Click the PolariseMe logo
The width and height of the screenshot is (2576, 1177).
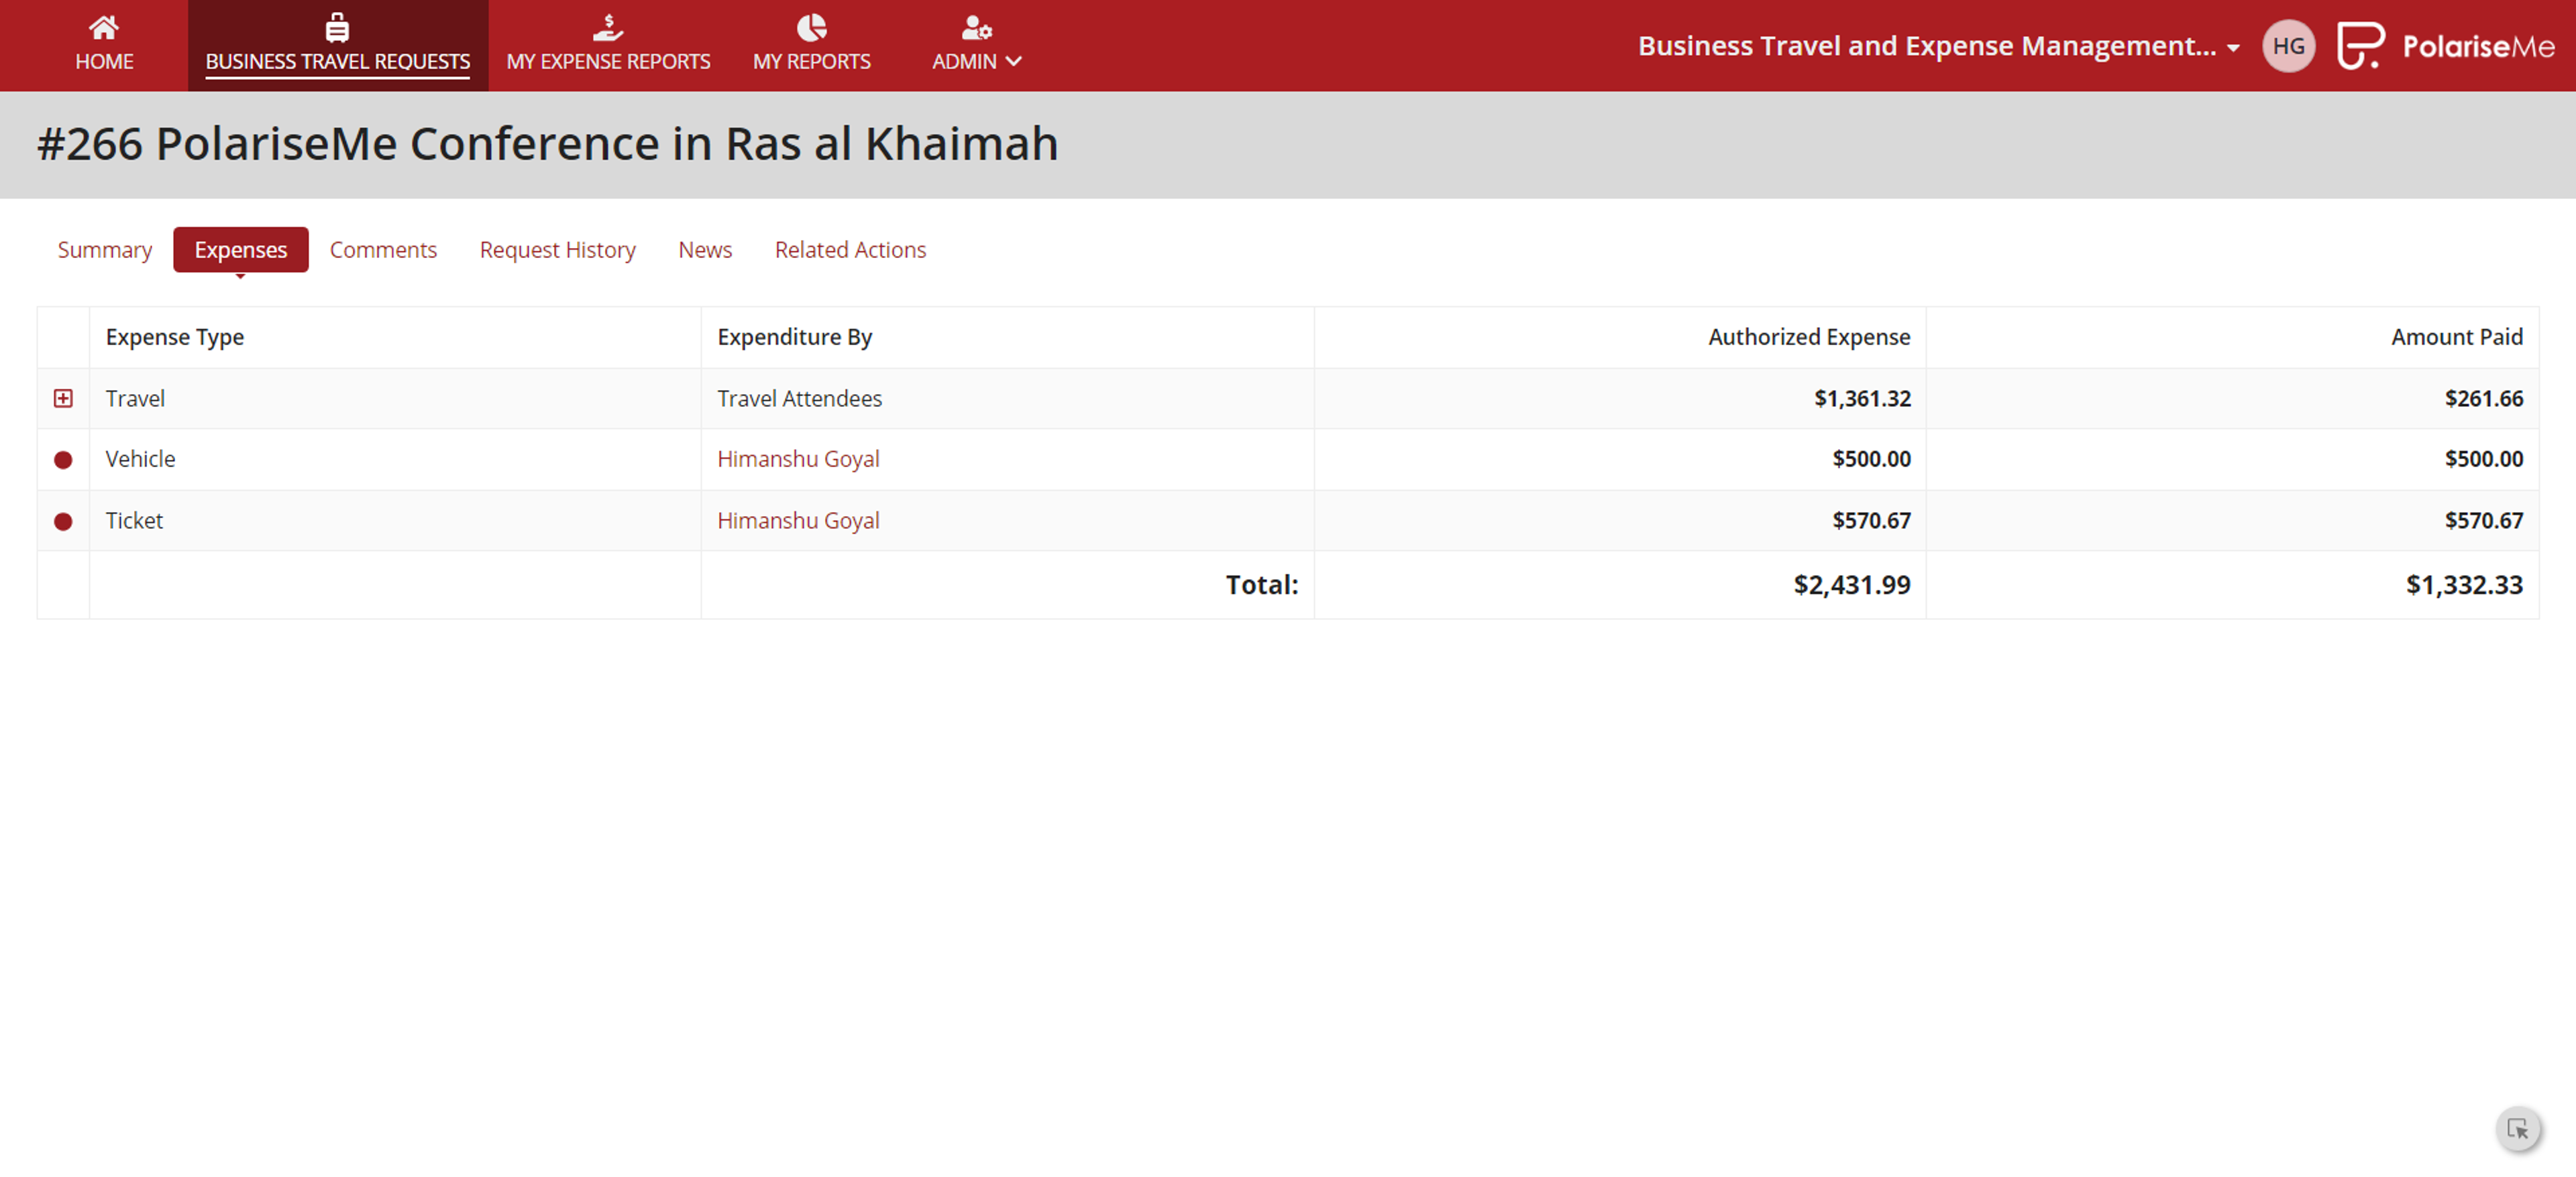pos(2445,46)
